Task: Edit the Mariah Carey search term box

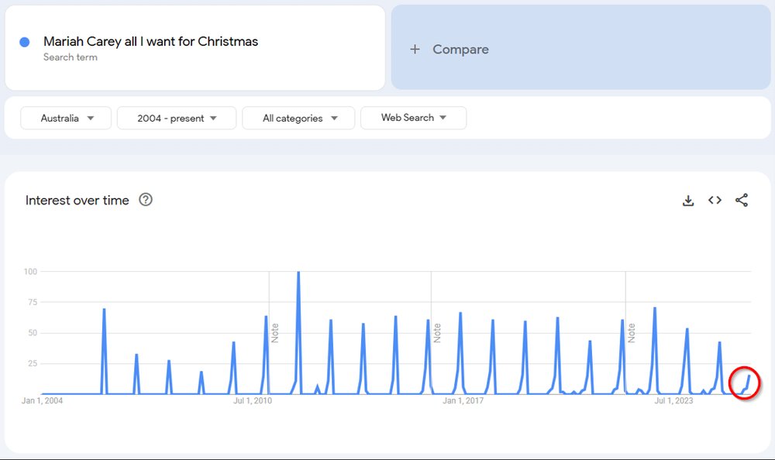Action: [x=195, y=48]
